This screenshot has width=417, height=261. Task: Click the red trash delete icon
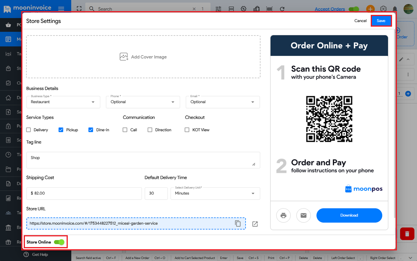(x=407, y=234)
